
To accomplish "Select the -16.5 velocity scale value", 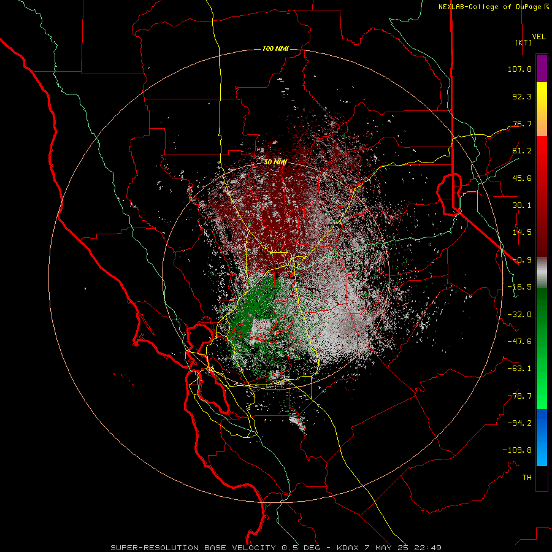I will tap(519, 287).
